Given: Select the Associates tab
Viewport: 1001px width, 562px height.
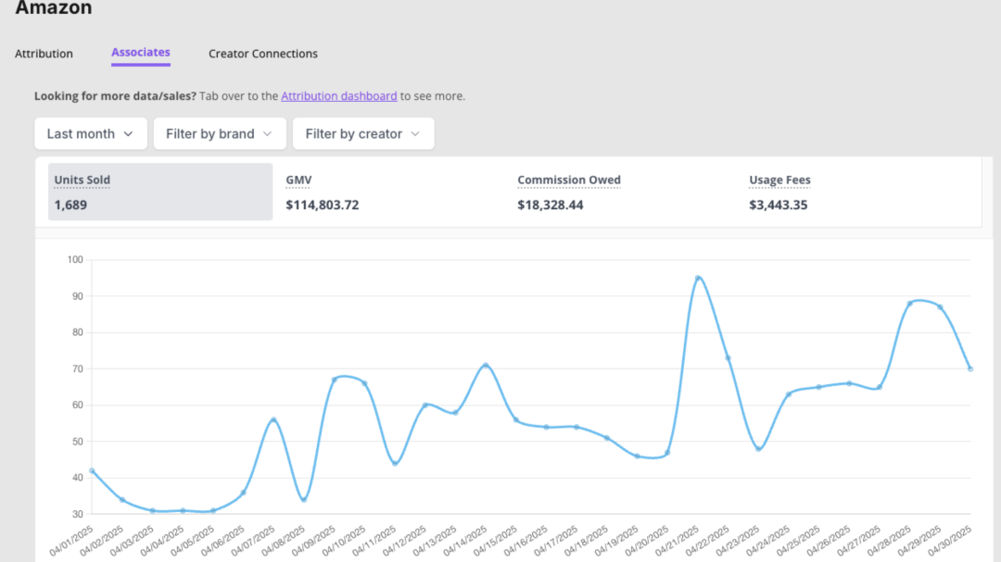Looking at the screenshot, I should coord(141,52).
